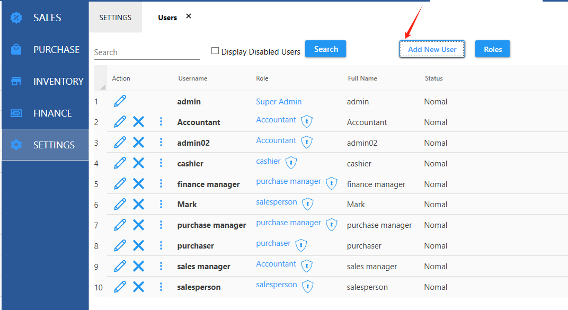Image resolution: width=568 pixels, height=310 pixels.
Task: Open three-dot menu for cashier row
Action: (x=161, y=163)
